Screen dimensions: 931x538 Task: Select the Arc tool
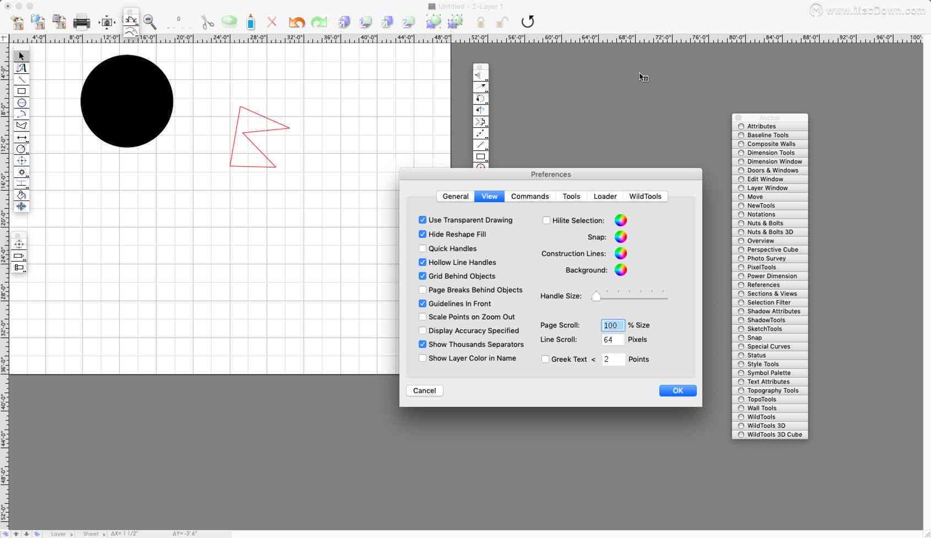21,115
